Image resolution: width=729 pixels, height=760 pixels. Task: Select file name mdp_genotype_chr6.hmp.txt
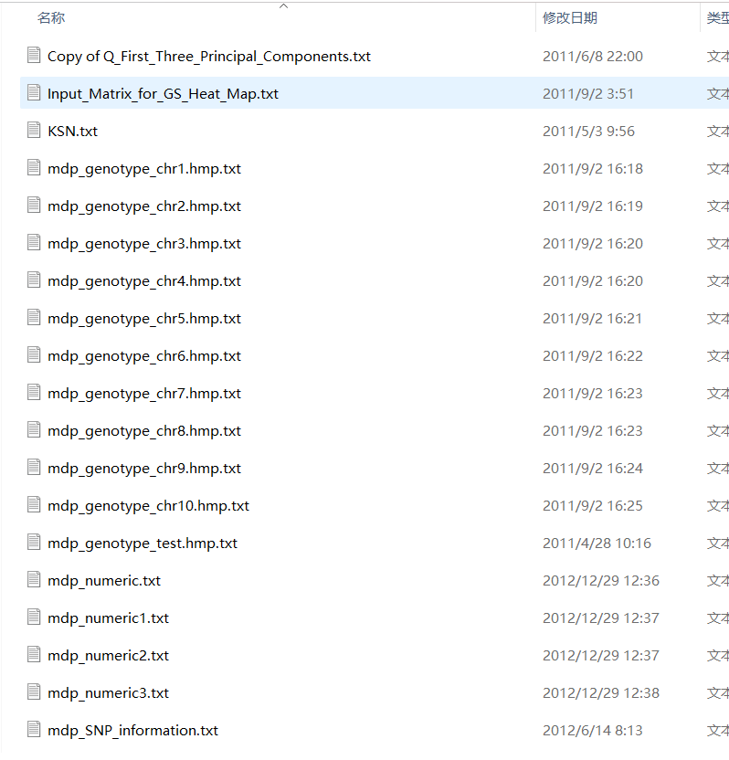[x=144, y=355]
